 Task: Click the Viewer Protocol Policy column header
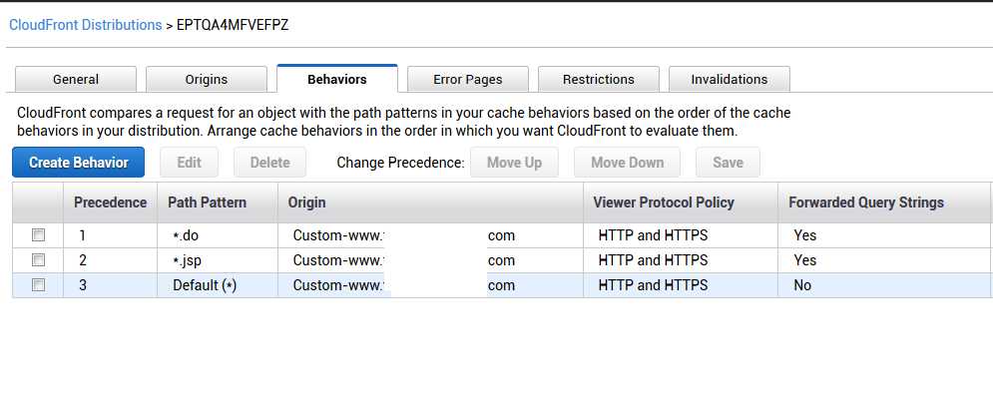664,202
